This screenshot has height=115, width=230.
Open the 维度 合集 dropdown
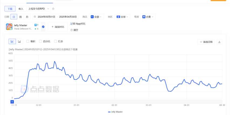click(148, 17)
